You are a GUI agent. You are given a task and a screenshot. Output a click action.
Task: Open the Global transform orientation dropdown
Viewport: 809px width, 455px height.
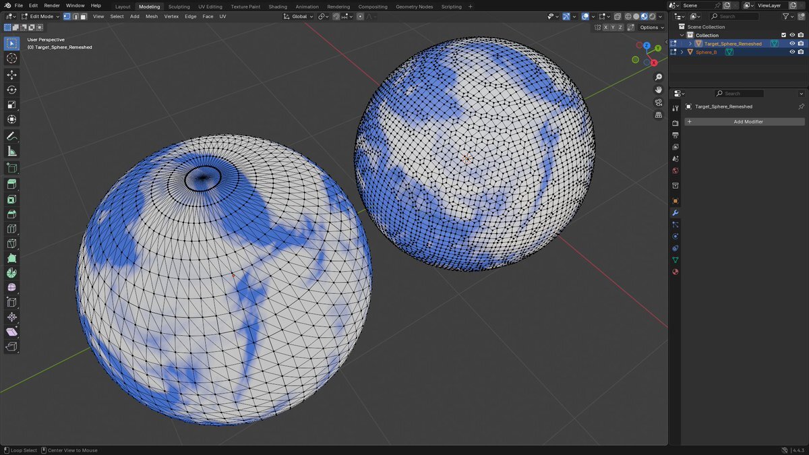tap(298, 16)
